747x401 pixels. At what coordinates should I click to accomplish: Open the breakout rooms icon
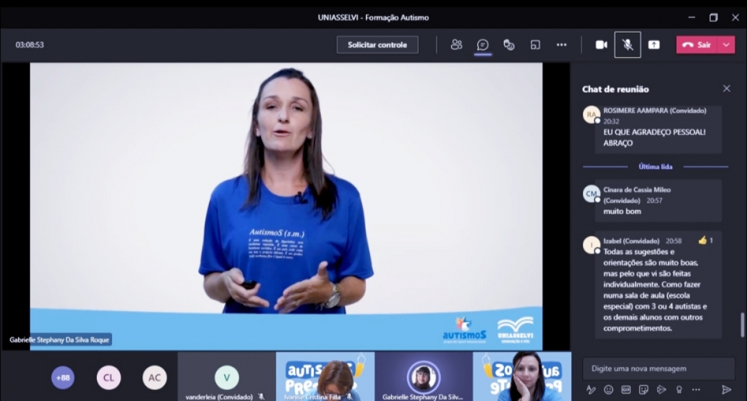pos(535,45)
